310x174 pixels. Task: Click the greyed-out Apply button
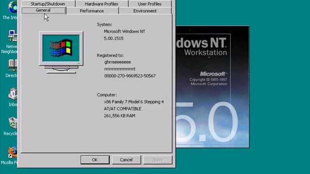pyautogui.click(x=157, y=160)
